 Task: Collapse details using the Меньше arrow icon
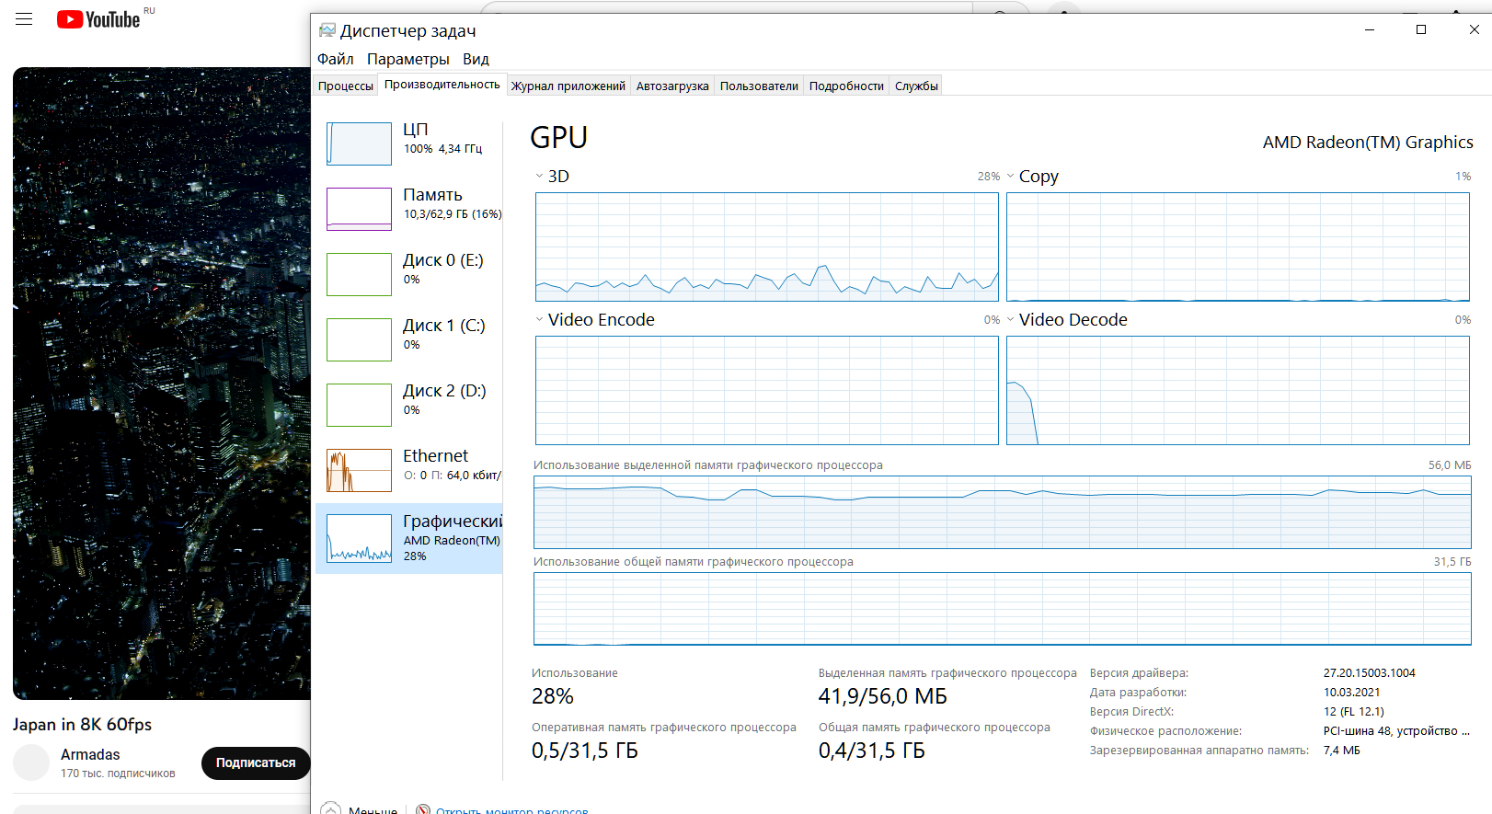pyautogui.click(x=330, y=809)
